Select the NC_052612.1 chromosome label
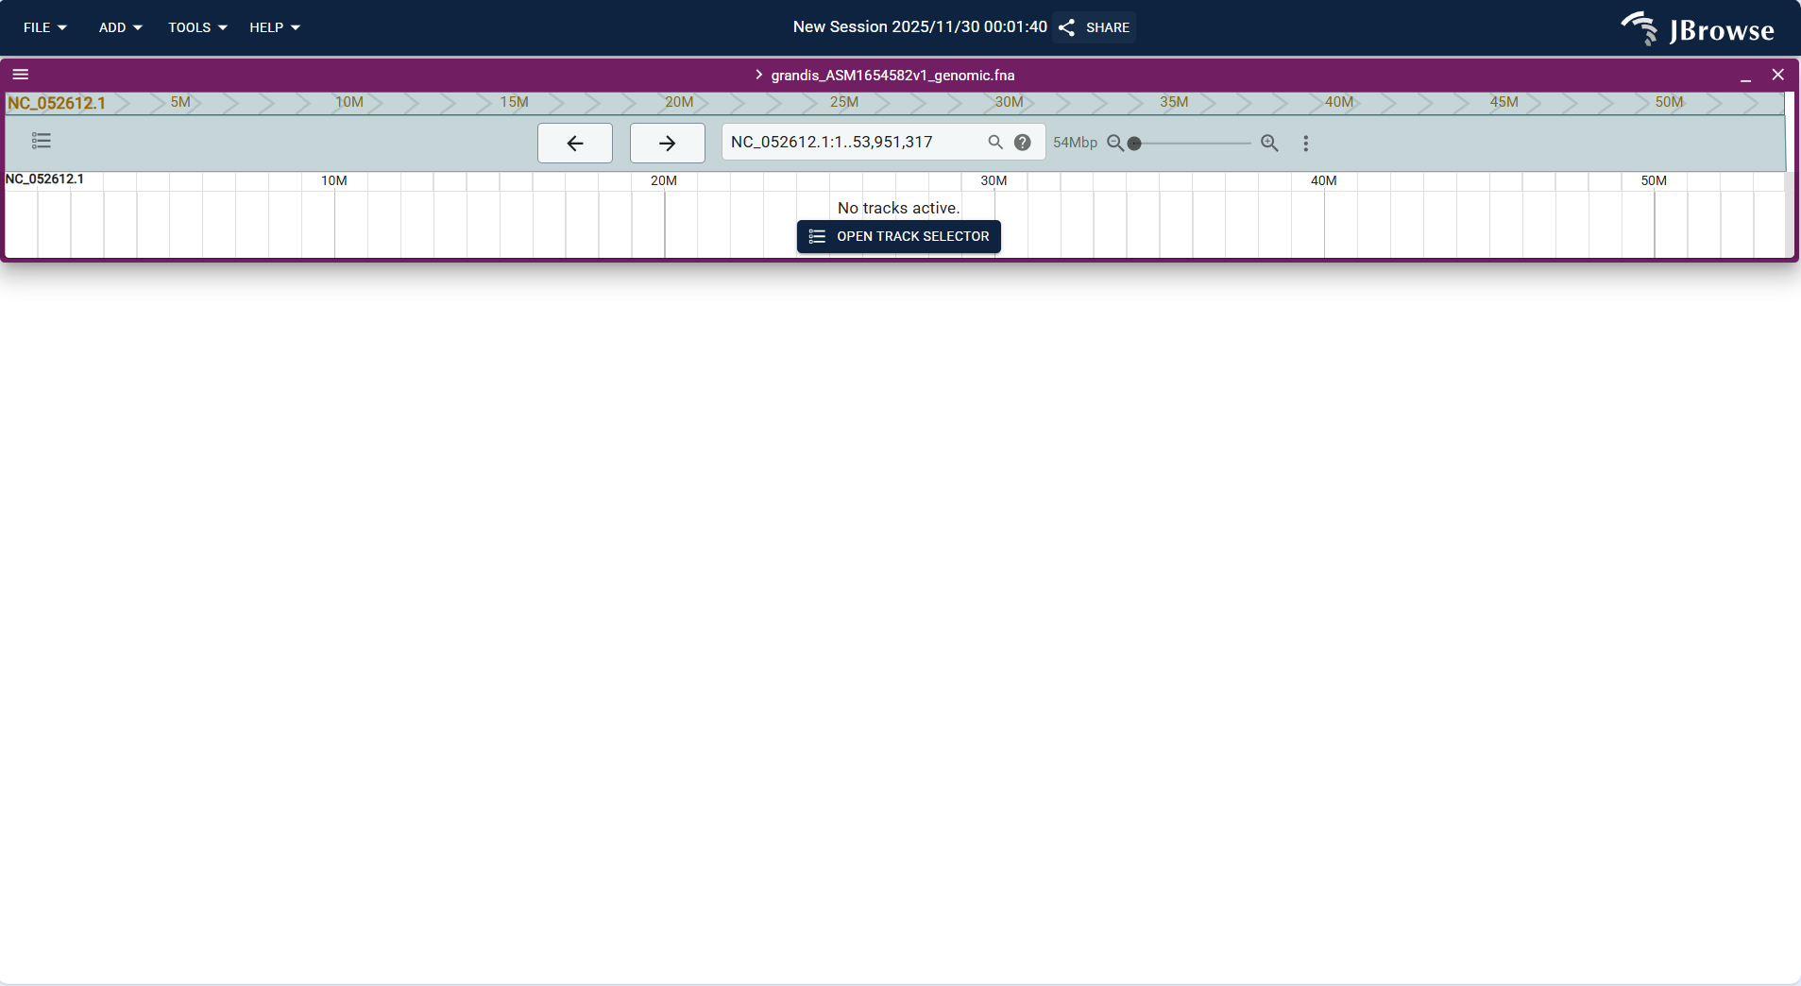The width and height of the screenshot is (1801, 986). 55,103
